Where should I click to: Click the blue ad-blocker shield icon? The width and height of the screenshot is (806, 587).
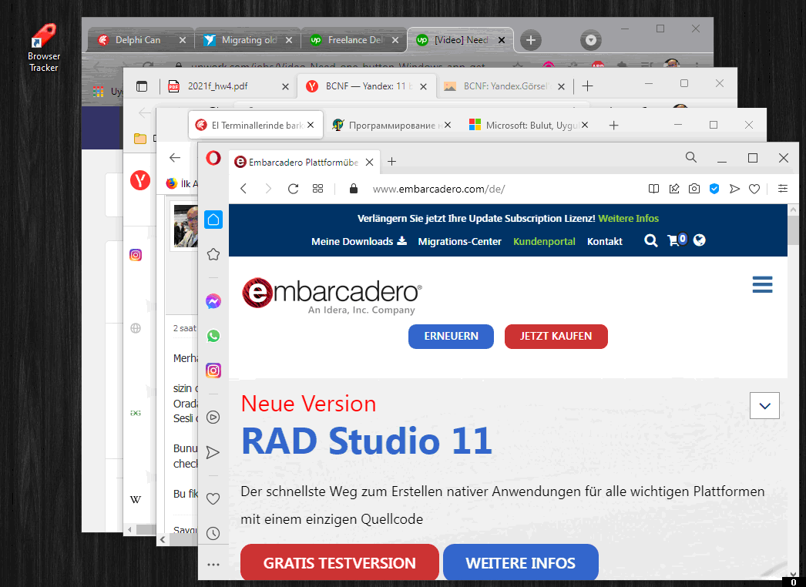(x=714, y=189)
